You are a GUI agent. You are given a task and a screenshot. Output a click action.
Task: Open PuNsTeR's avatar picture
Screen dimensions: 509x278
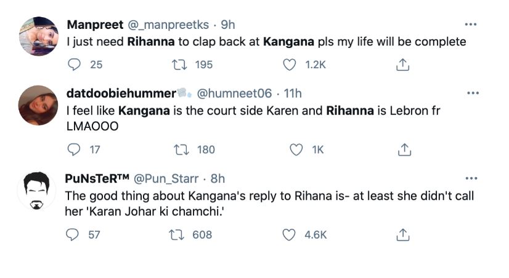click(x=38, y=190)
